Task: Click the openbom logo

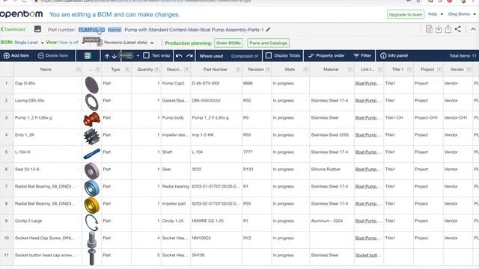Action: (x=21, y=14)
